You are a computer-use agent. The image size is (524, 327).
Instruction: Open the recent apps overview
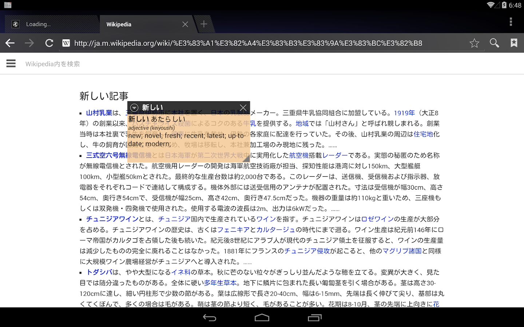coord(314,318)
